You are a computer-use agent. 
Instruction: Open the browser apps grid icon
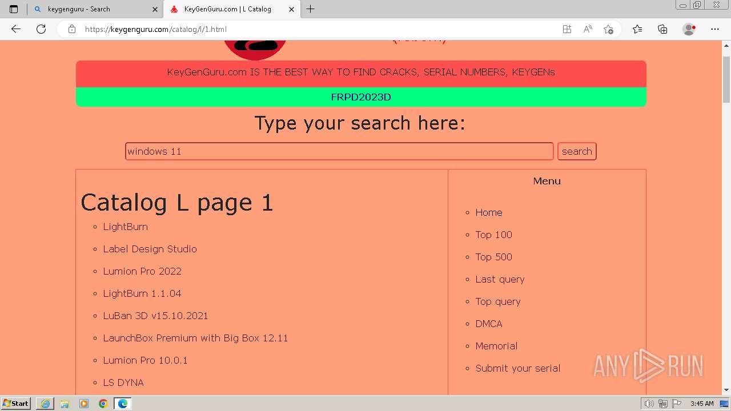coord(567,29)
